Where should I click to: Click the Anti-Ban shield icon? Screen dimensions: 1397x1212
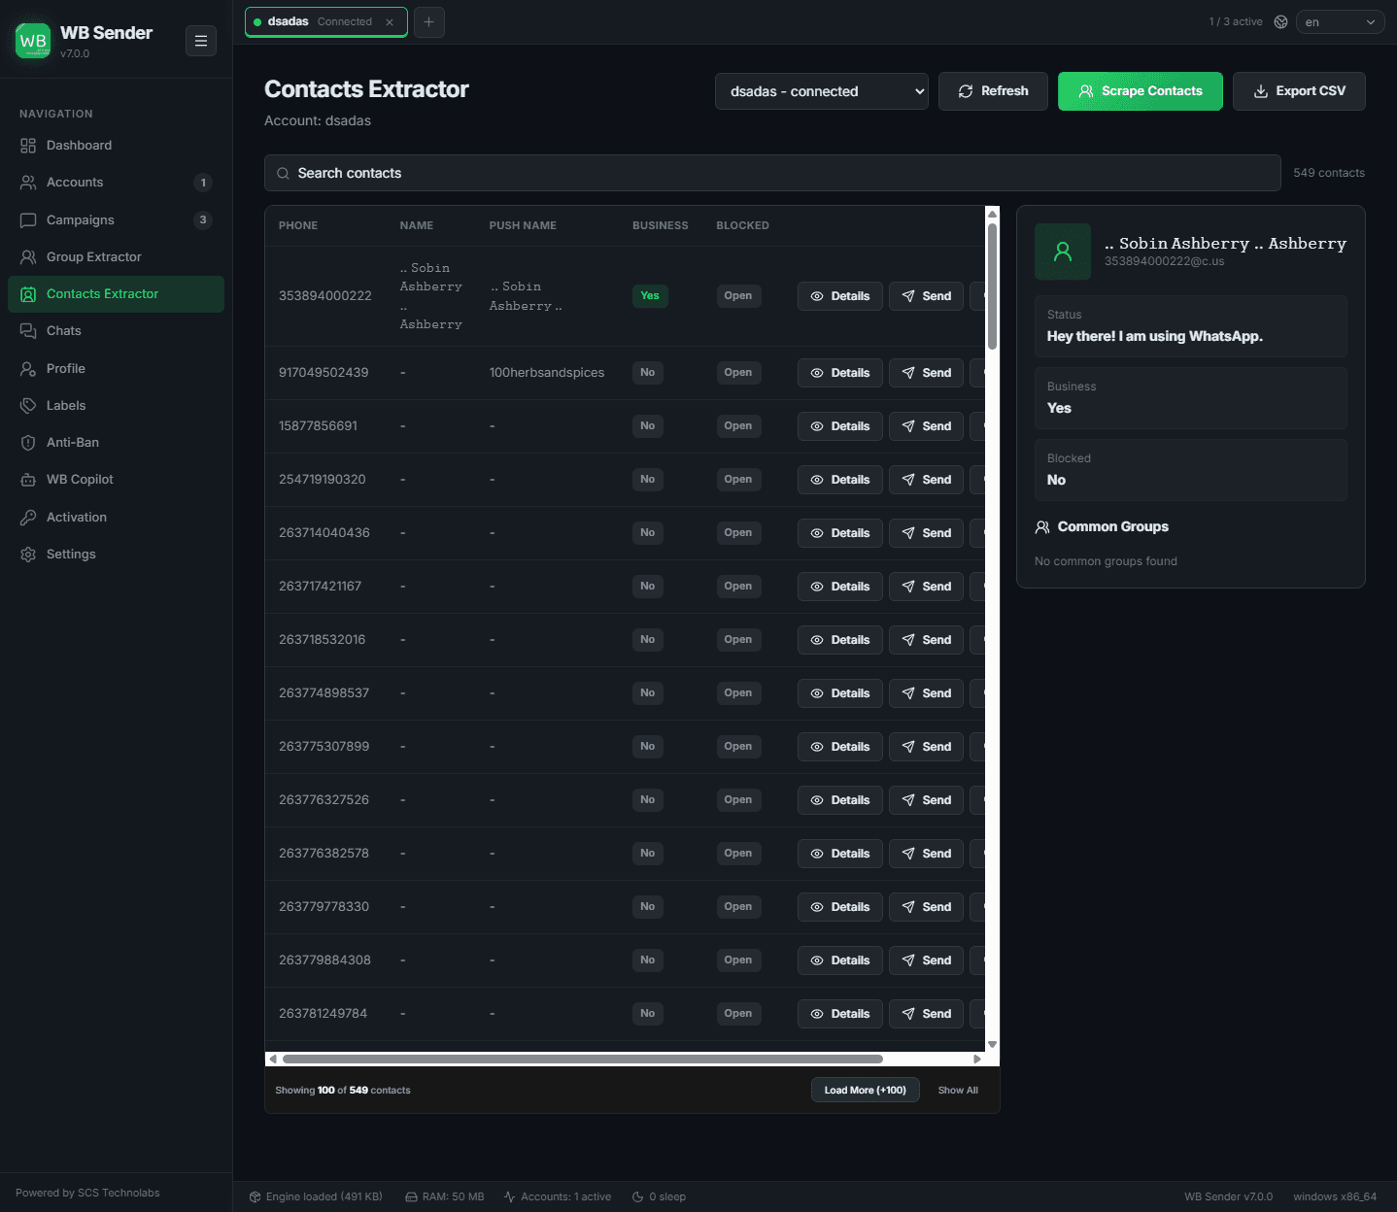point(28,443)
